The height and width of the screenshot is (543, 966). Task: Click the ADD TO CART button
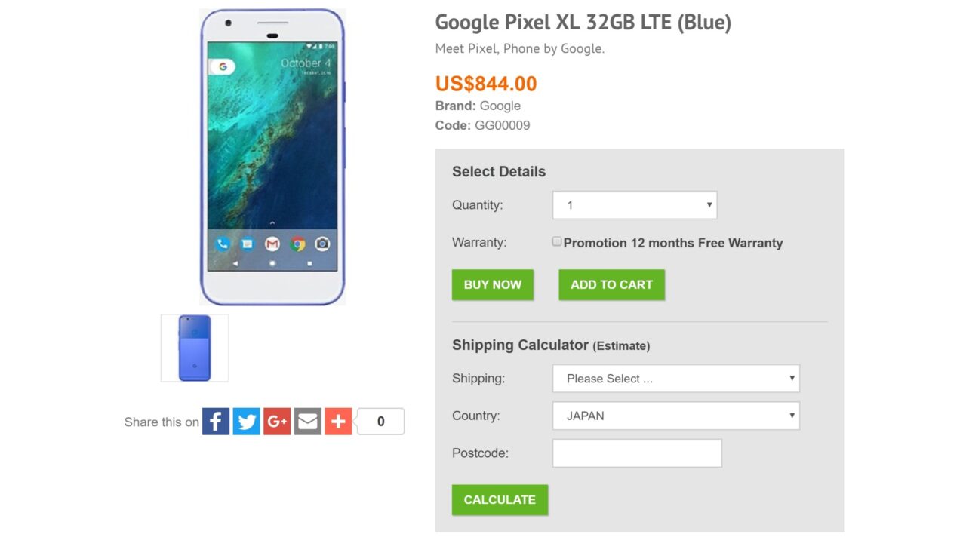pos(611,285)
